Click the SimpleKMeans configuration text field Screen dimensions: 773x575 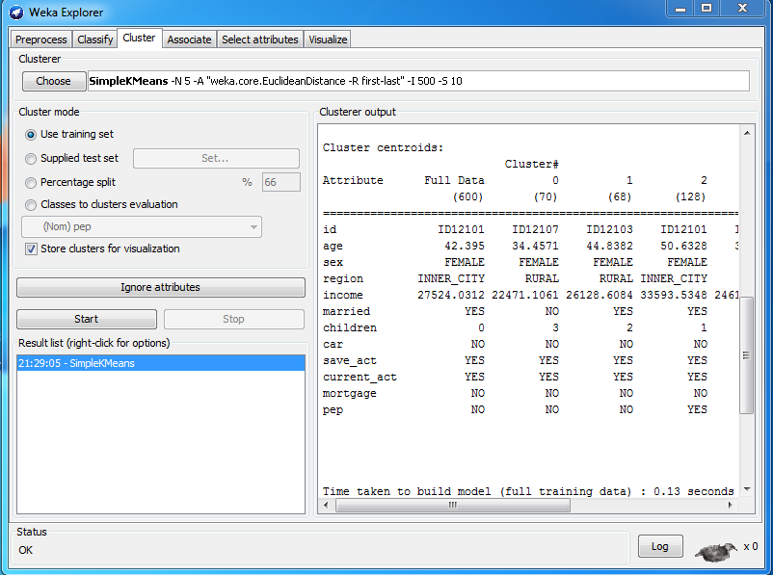(418, 81)
